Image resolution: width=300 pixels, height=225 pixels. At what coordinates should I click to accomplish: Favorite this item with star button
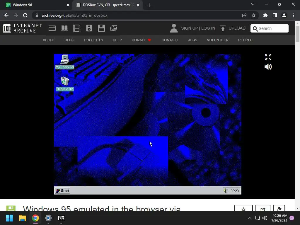click(243, 208)
